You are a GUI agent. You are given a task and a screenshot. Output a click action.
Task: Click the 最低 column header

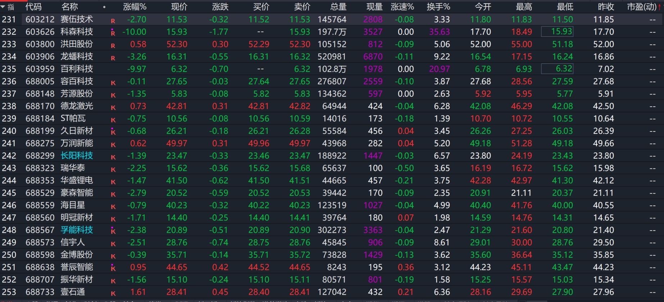pyautogui.click(x=565, y=7)
